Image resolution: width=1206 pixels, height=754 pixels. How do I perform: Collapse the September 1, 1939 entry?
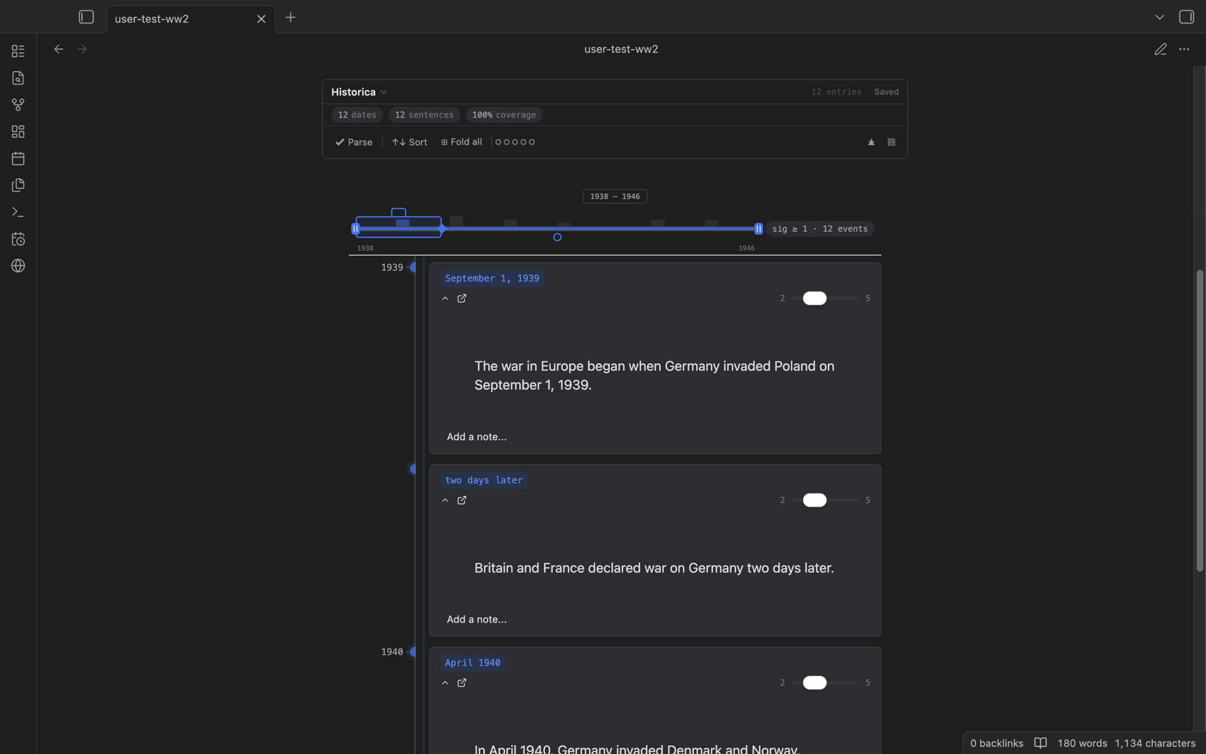coord(445,298)
